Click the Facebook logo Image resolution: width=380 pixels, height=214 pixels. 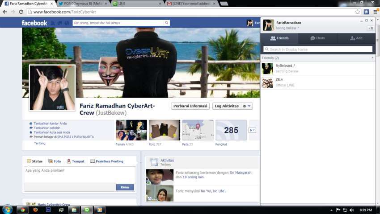(x=34, y=23)
